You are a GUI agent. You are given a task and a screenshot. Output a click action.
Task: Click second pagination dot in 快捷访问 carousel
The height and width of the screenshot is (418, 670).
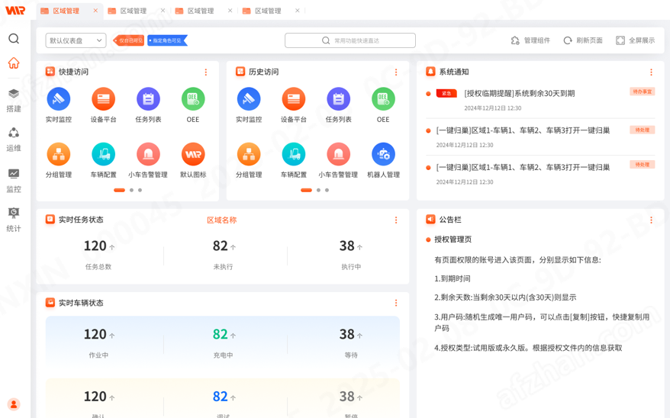click(131, 190)
